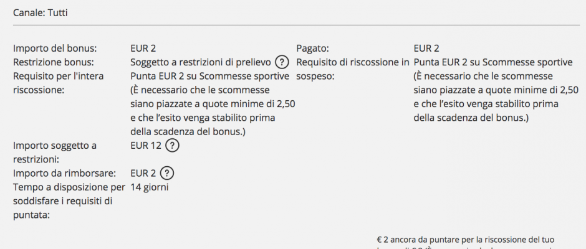Click the Restrizione bonus label
This screenshot has width=586, height=249.
pyautogui.click(x=53, y=62)
